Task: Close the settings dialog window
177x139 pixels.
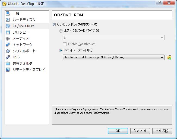Action: (x=169, y=3)
